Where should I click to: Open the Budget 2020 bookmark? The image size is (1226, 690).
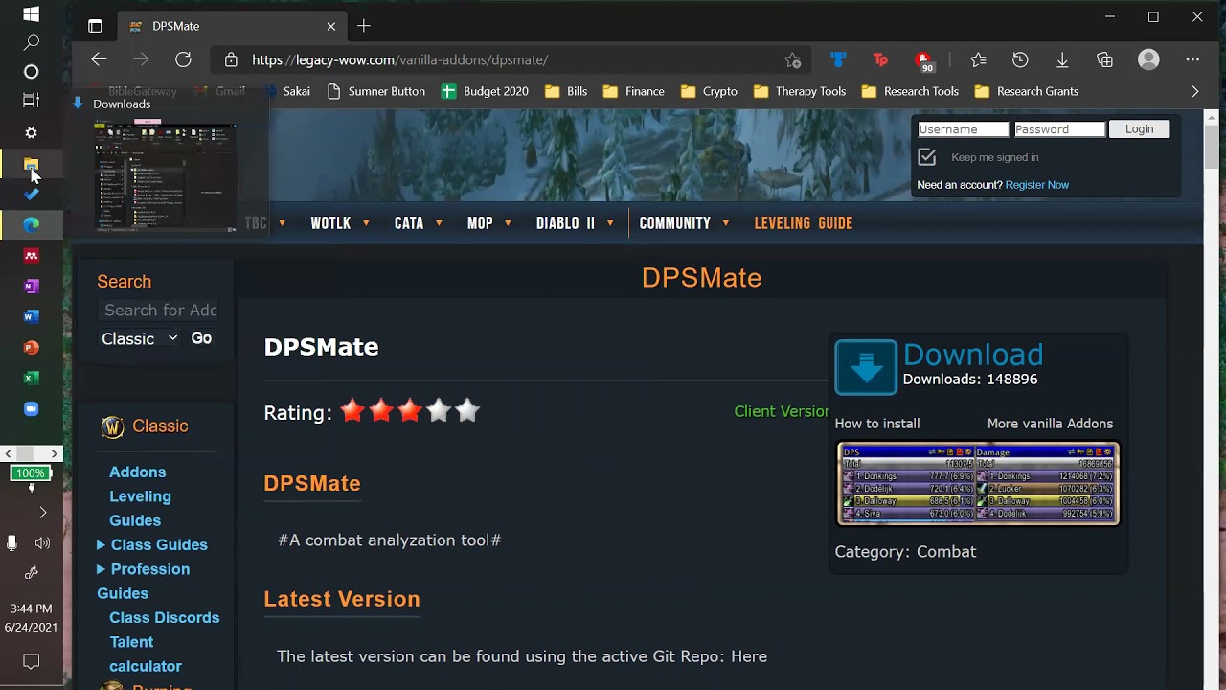(x=485, y=91)
